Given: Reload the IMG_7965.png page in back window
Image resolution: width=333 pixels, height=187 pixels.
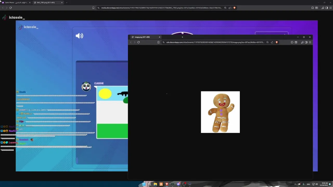Looking at the screenshot, I should coord(11,8).
